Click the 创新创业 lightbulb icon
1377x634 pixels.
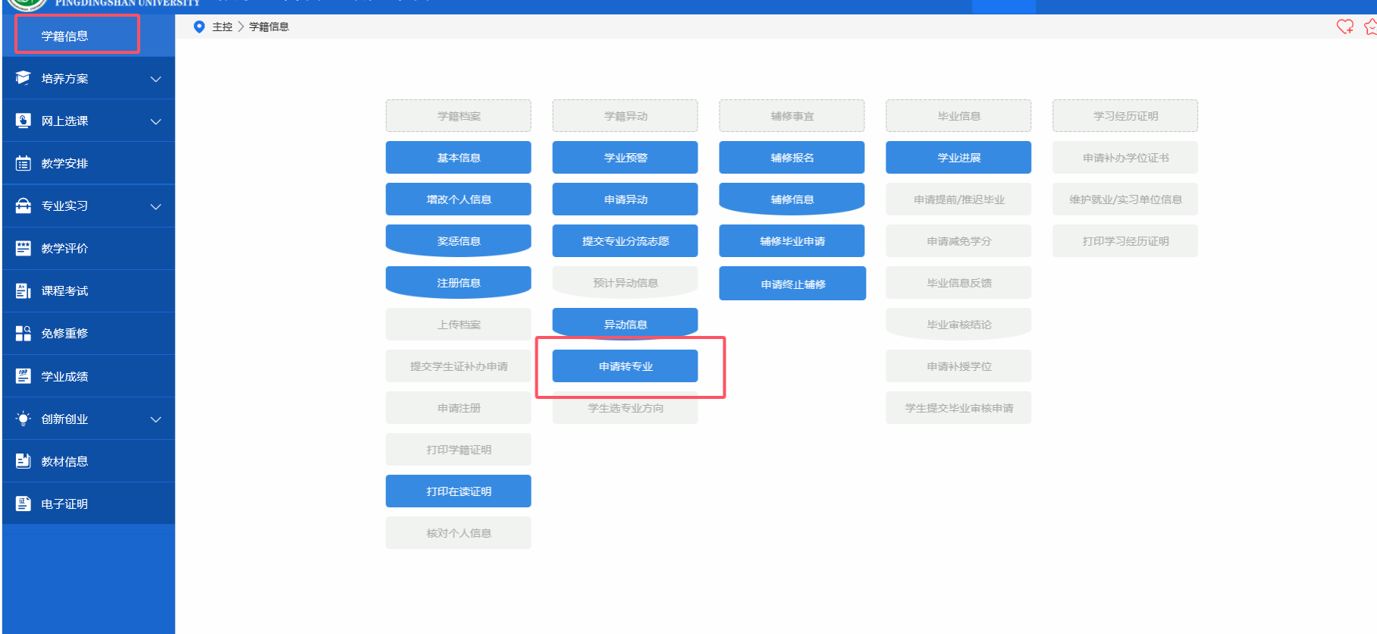coord(24,419)
